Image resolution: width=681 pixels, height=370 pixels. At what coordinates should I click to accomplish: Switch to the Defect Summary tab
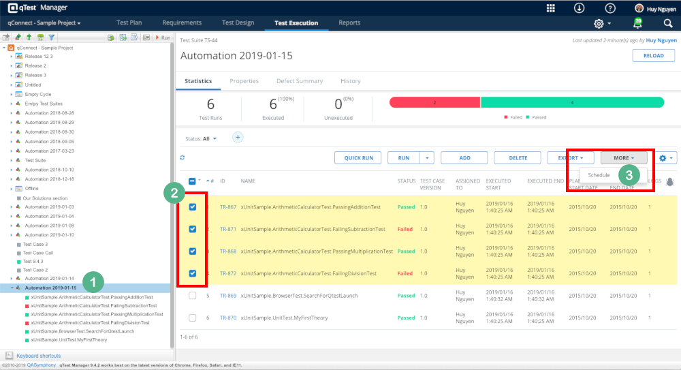299,81
